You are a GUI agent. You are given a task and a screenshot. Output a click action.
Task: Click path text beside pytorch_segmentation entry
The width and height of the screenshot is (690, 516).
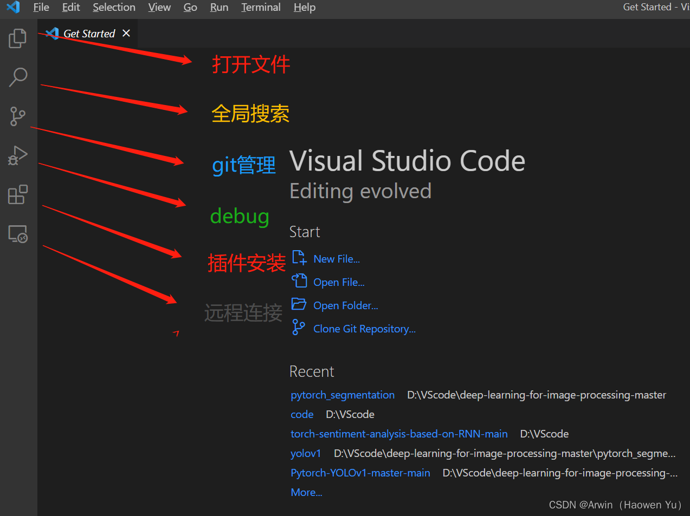(537, 395)
